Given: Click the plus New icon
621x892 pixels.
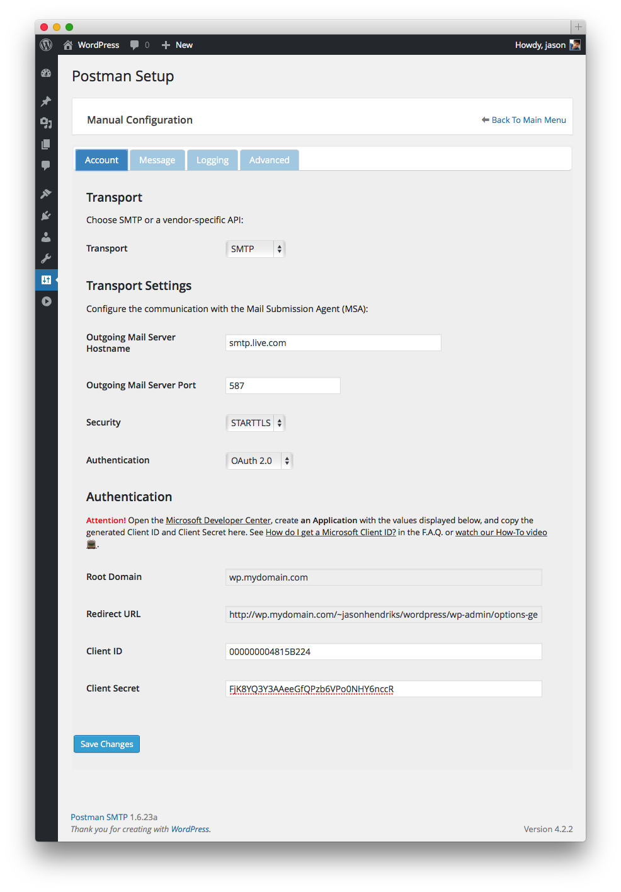Looking at the screenshot, I should coord(166,45).
